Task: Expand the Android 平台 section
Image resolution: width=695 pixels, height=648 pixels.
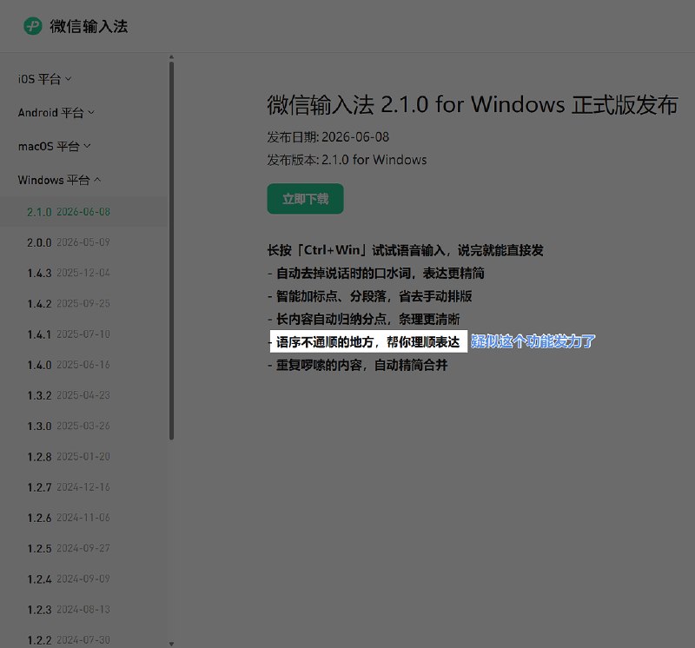Action: (x=56, y=113)
